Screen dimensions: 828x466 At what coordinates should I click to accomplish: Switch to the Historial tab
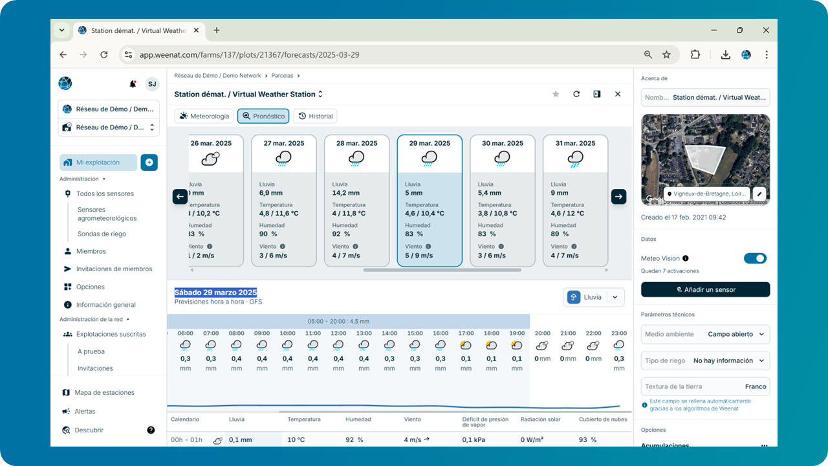tap(315, 116)
